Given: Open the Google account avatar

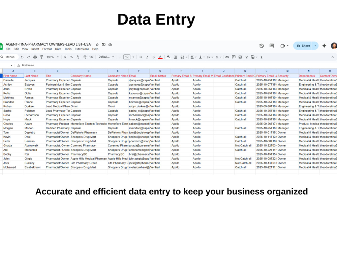Looking at the screenshot, I should click(x=334, y=46).
